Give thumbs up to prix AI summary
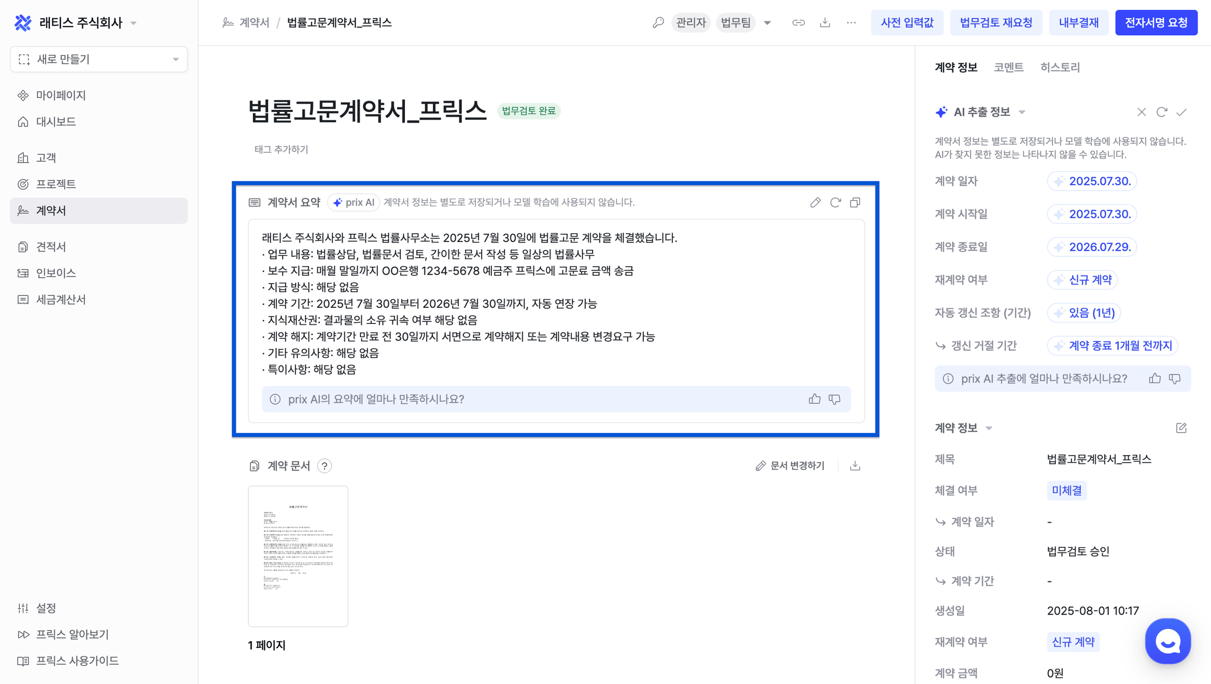This screenshot has width=1211, height=684. [814, 399]
